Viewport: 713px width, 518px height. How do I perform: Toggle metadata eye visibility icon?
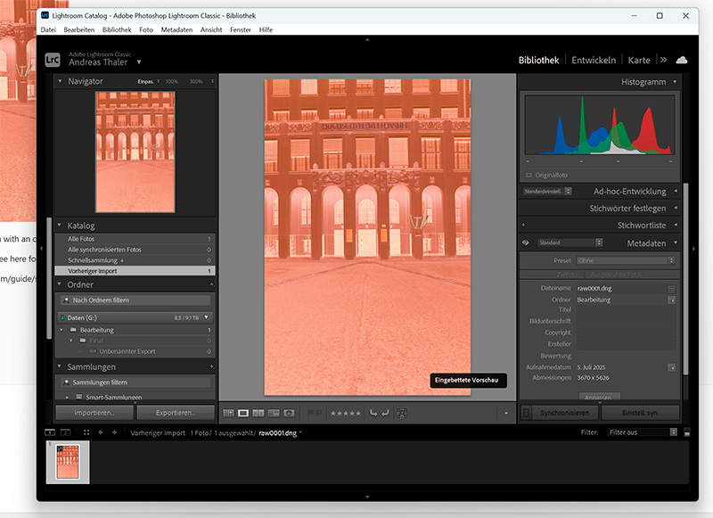(x=526, y=243)
